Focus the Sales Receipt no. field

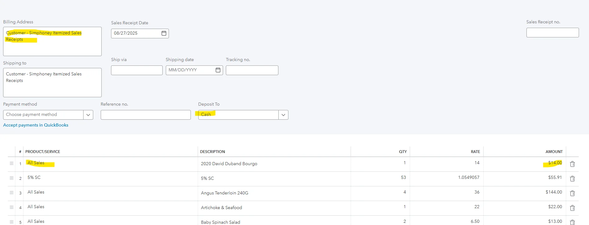point(552,33)
